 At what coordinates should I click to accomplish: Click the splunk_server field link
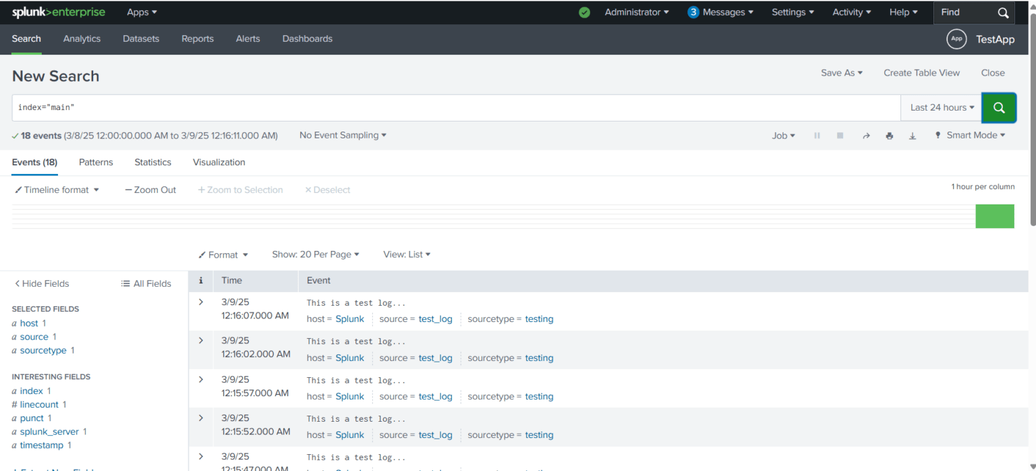click(x=49, y=432)
